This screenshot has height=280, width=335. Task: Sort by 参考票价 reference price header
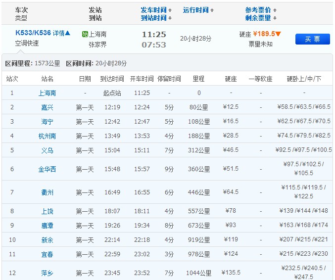261,10
